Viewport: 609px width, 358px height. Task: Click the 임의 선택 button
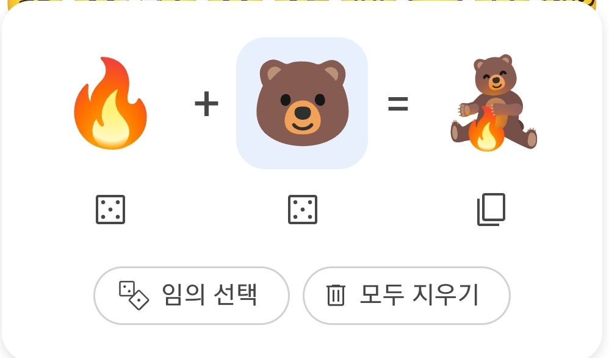click(192, 296)
